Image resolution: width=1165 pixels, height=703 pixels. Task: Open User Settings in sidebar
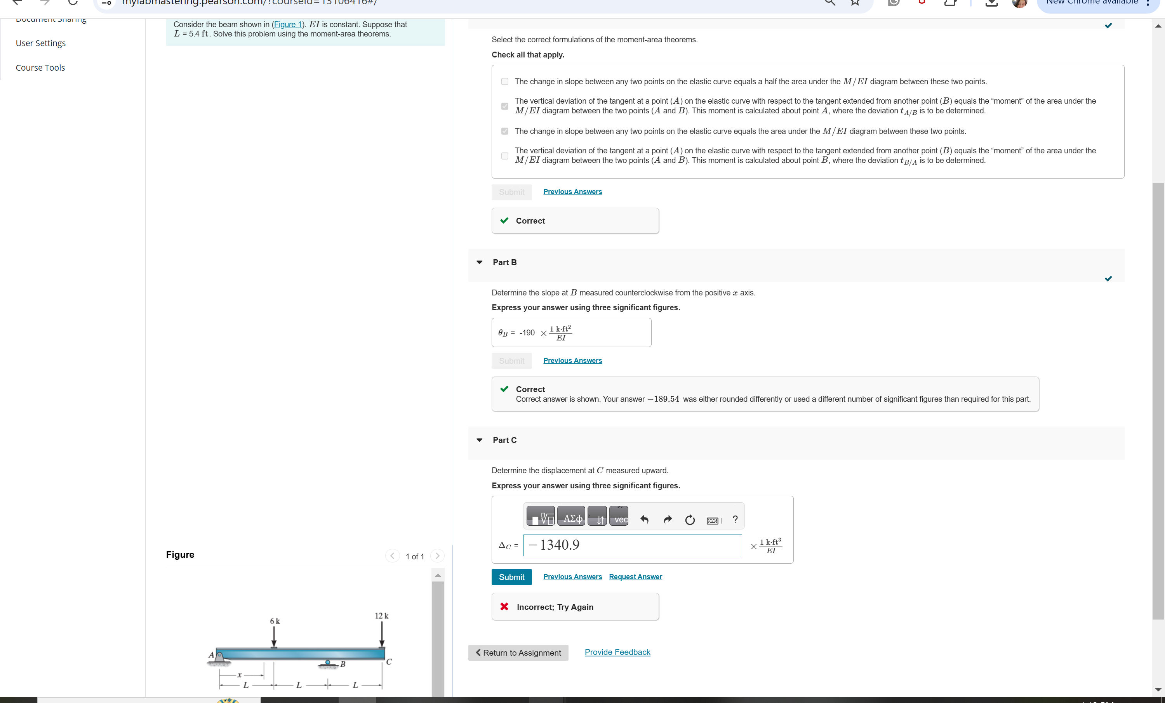[x=41, y=43]
